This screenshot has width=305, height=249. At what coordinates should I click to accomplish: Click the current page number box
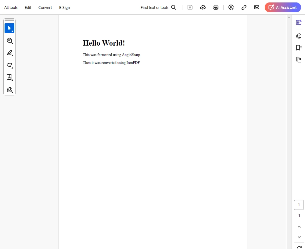(299, 205)
